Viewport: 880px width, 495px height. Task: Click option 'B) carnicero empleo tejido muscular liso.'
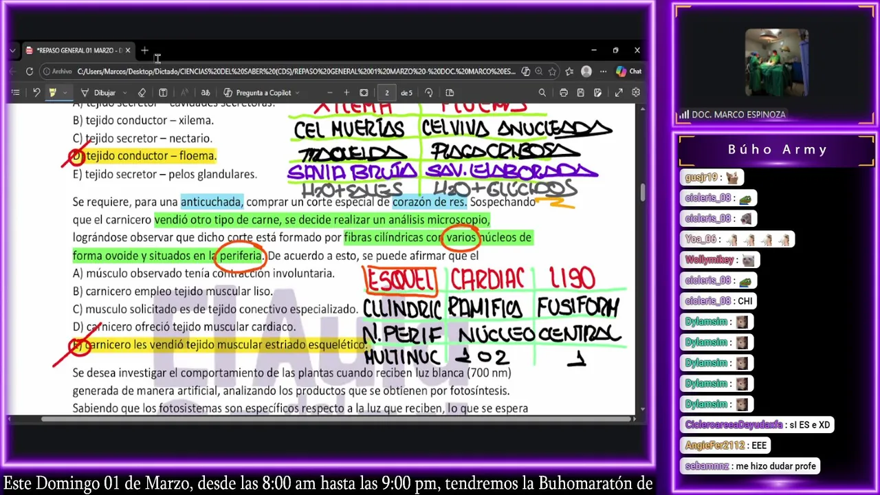(173, 291)
